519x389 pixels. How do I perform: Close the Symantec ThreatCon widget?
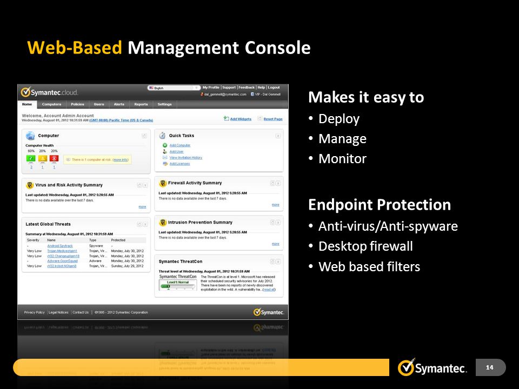click(278, 261)
